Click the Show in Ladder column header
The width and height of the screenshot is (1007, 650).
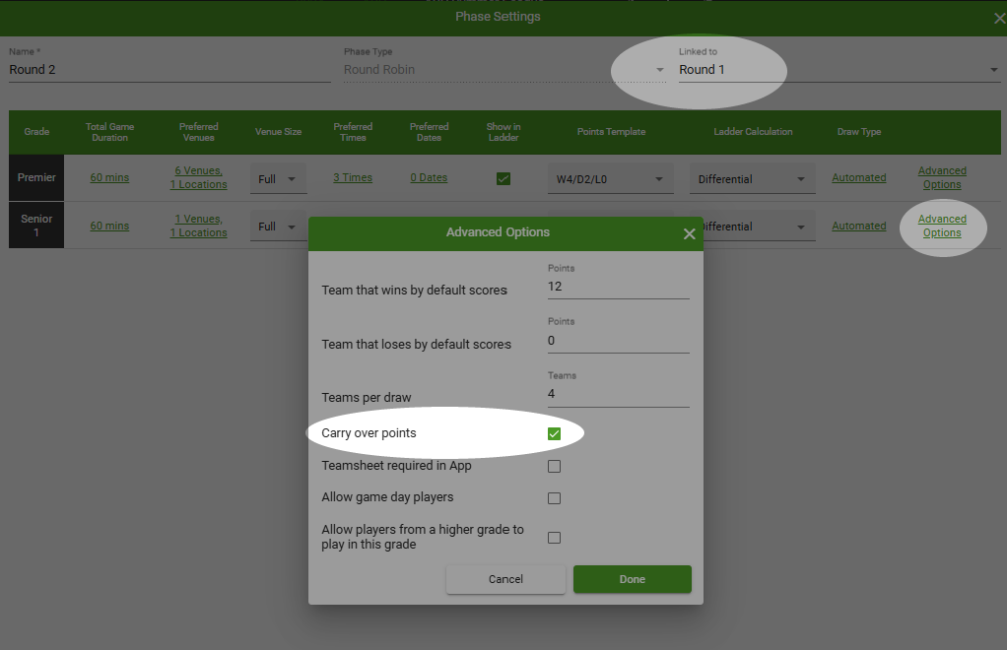click(x=503, y=132)
